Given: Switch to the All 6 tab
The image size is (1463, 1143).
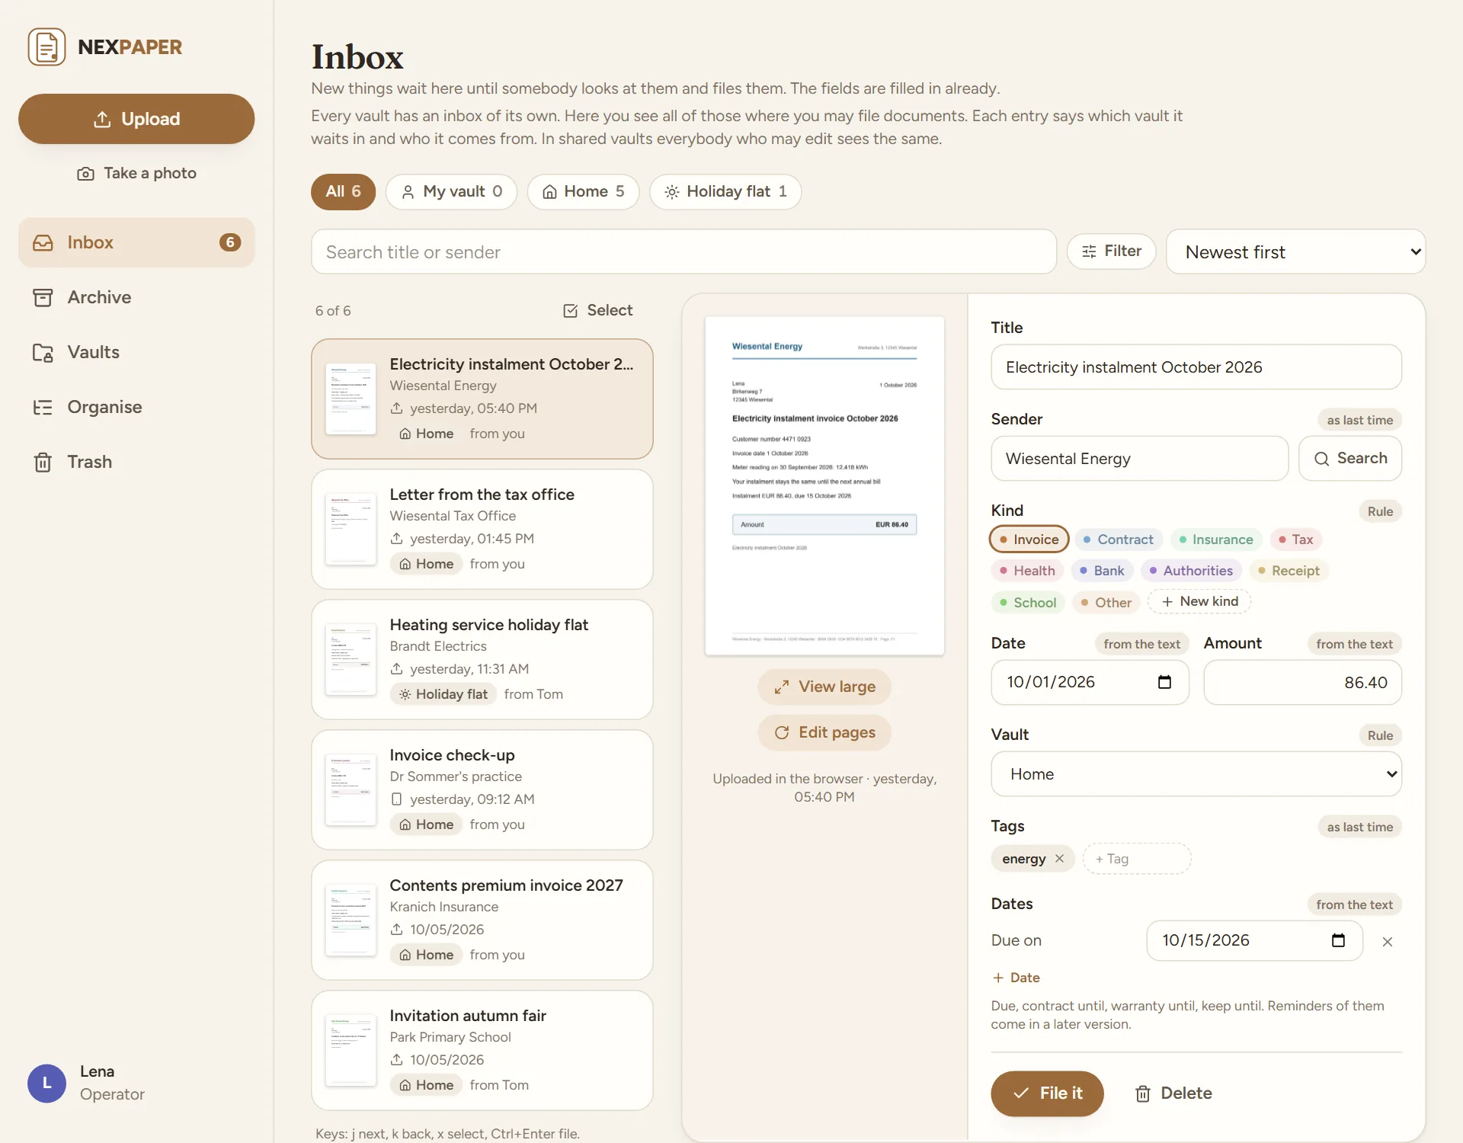Looking at the screenshot, I should coord(343,191).
